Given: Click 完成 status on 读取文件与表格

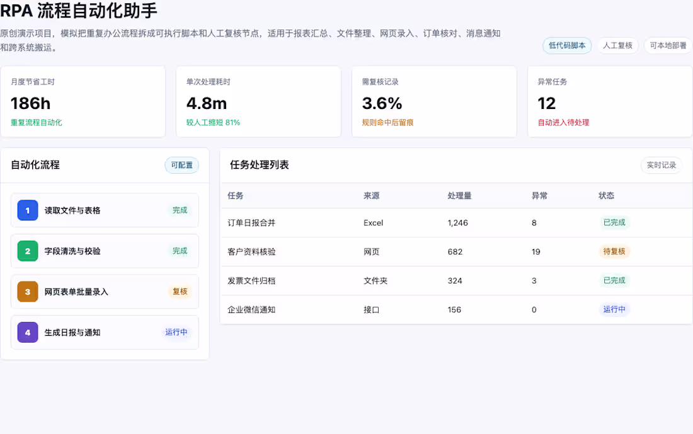Looking at the screenshot, I should coord(180,210).
